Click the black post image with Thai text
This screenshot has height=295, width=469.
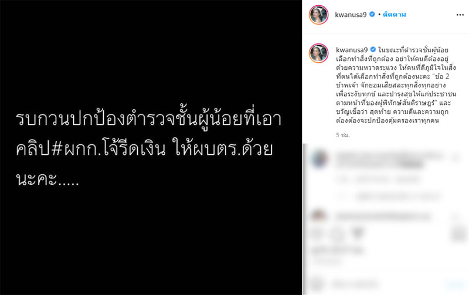coord(151,148)
